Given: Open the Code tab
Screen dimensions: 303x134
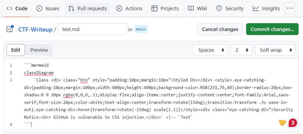Looking at the screenshot, I should pos(17,8).
